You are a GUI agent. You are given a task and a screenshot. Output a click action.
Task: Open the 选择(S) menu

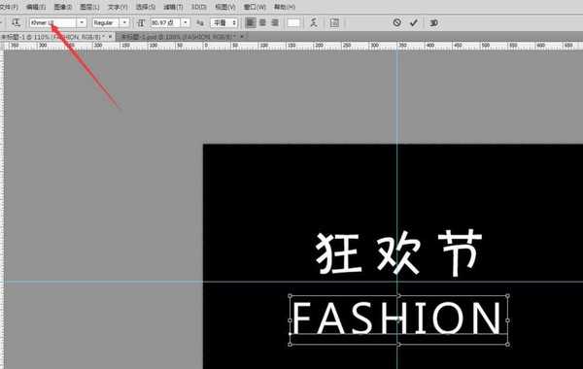tap(146, 7)
